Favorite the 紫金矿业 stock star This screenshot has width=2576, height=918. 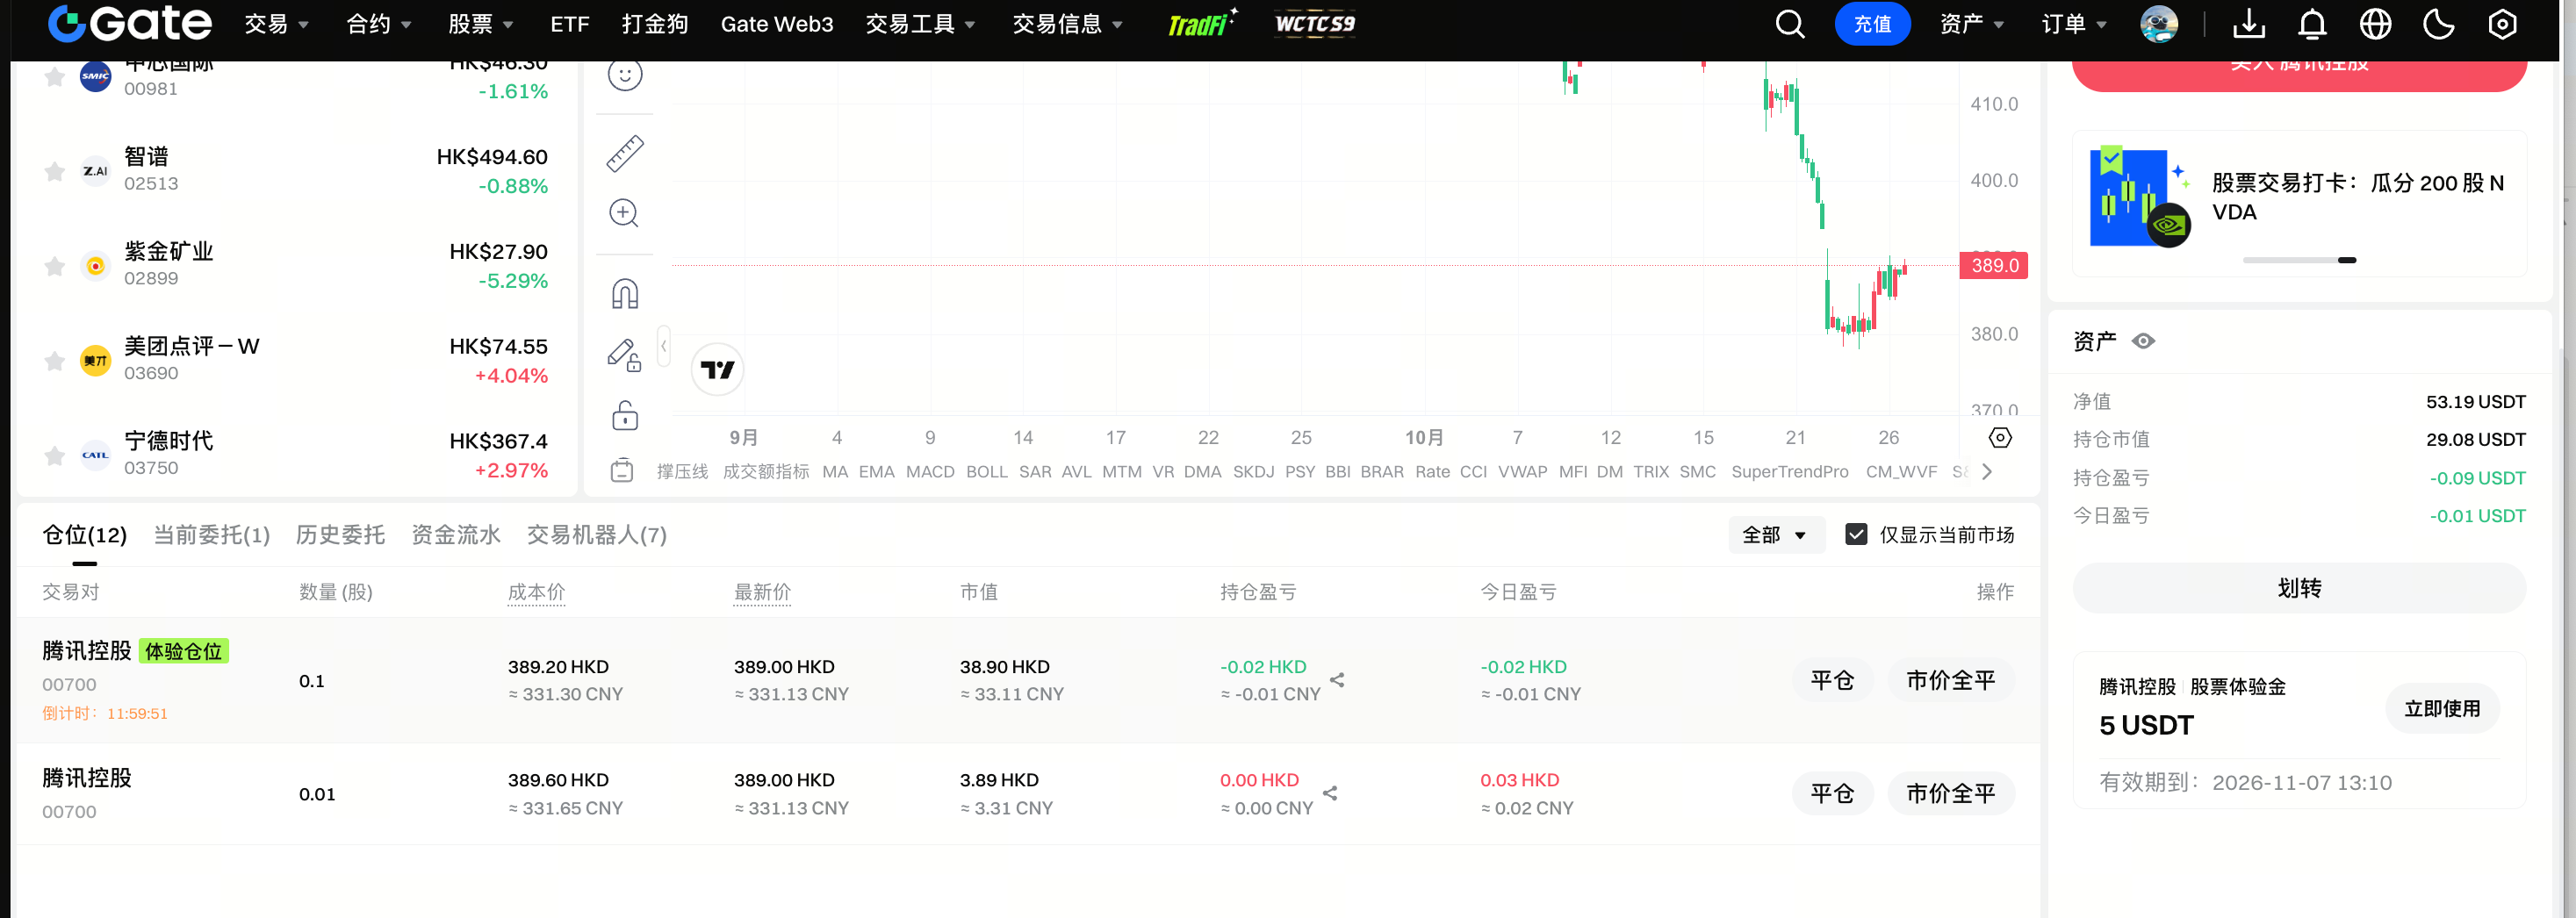click(x=55, y=266)
